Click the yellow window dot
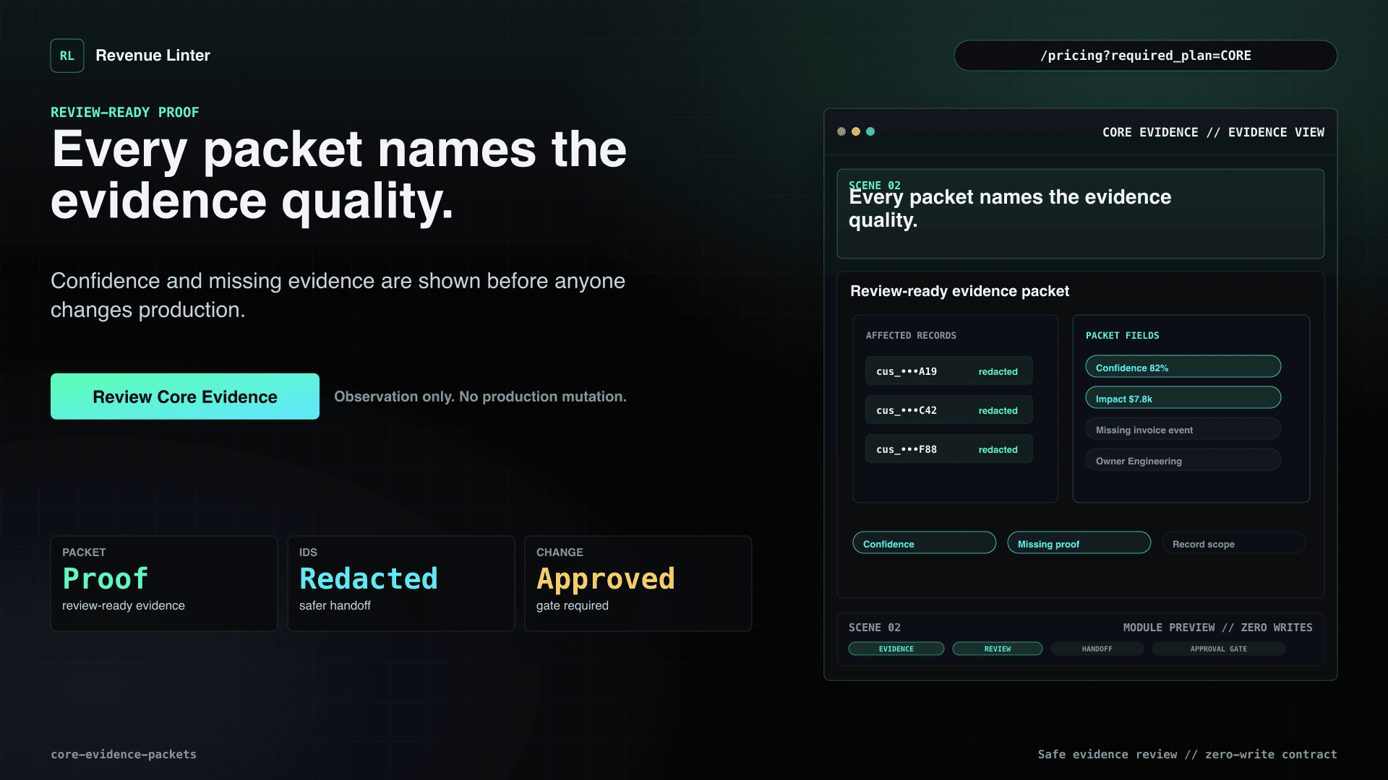1388x780 pixels. pos(856,131)
